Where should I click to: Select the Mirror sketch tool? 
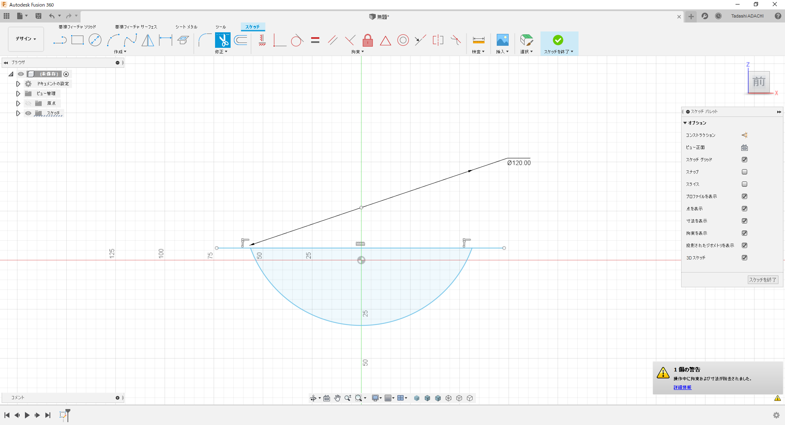coord(148,40)
